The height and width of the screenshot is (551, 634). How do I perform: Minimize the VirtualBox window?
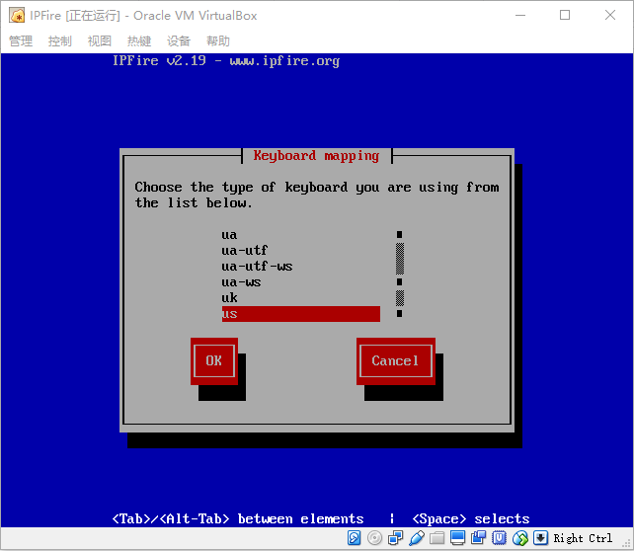point(520,16)
